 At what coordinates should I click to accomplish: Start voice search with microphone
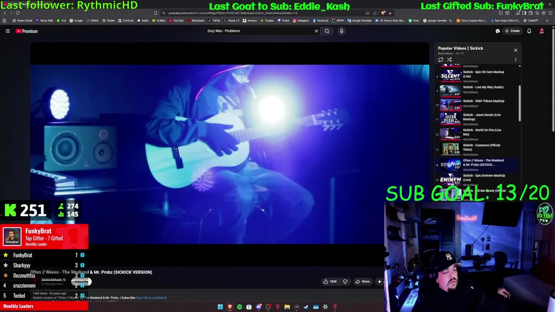pyautogui.click(x=342, y=31)
